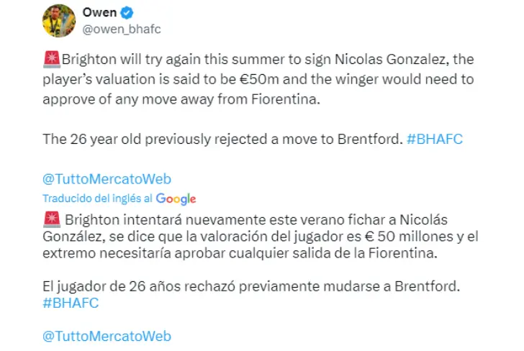Open #BHAFC hashtag in English text
This screenshot has width=524, height=351.
coord(435,139)
